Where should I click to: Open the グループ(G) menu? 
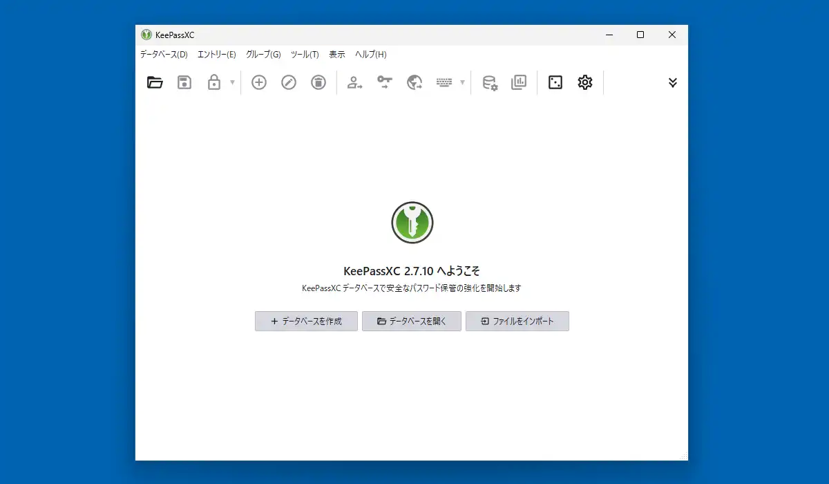click(x=263, y=55)
